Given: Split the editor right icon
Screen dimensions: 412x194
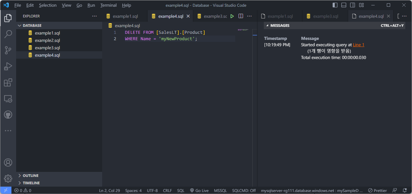Looking at the screenshot, I should tap(241, 16).
